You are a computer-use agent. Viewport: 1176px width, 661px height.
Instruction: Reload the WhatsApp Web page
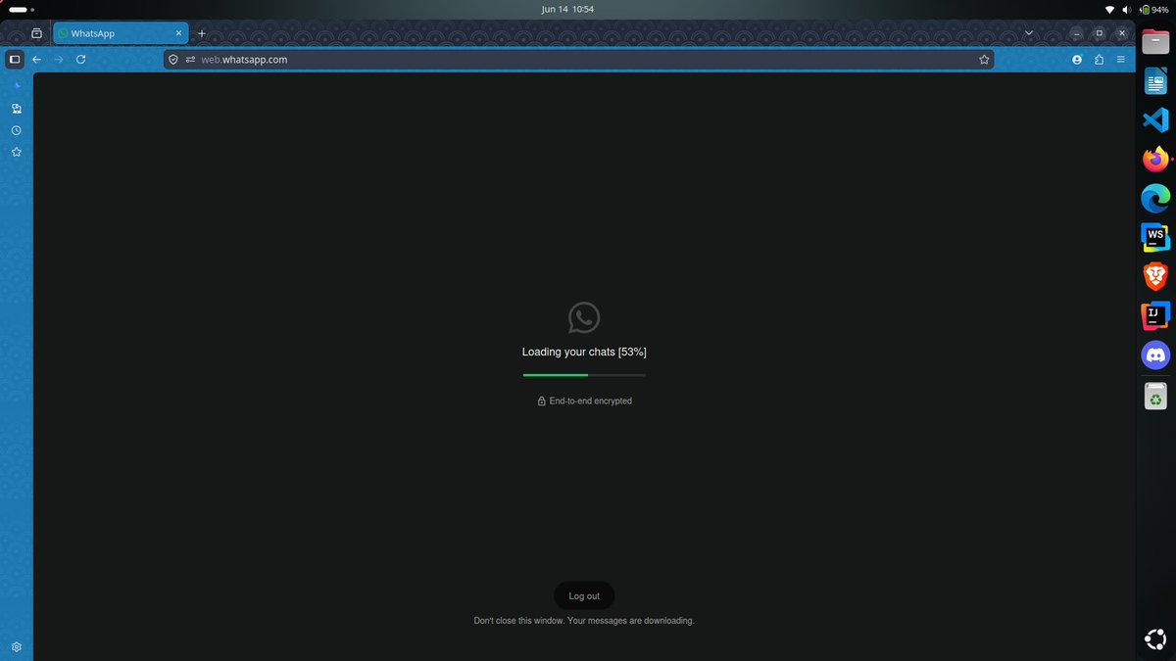coord(80,60)
